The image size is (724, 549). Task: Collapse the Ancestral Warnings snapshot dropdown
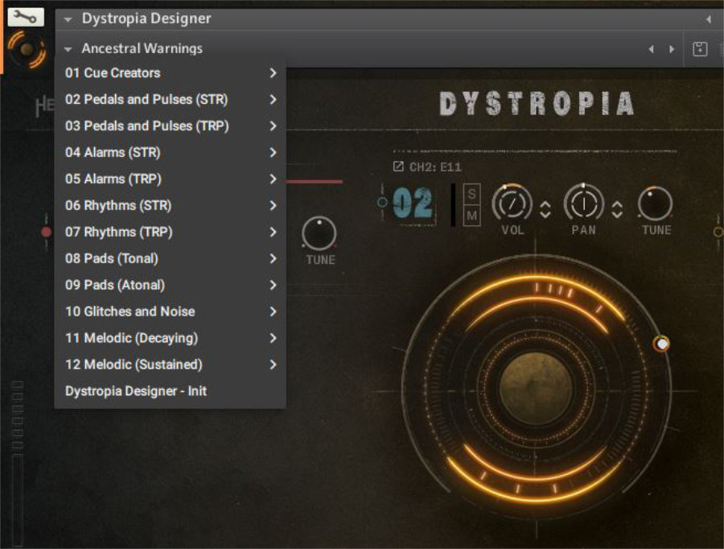click(x=68, y=49)
